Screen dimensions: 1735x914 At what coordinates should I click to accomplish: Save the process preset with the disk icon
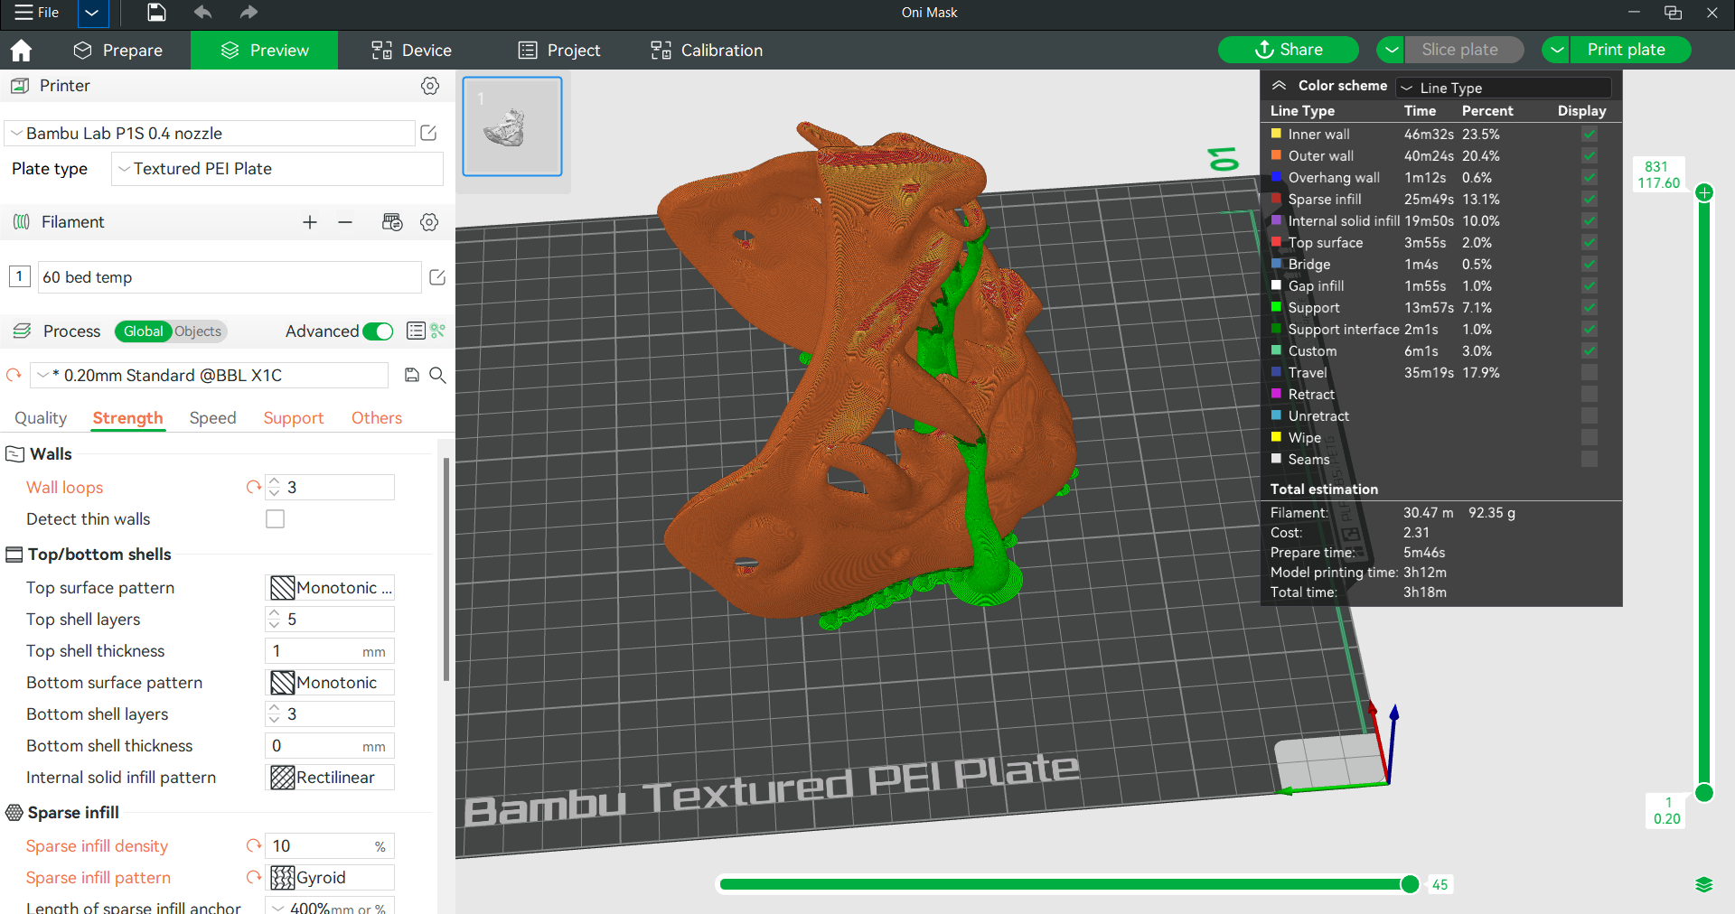[x=412, y=375]
